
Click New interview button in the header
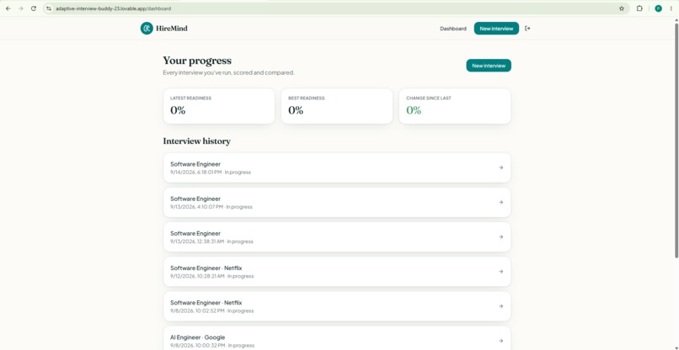[496, 29]
